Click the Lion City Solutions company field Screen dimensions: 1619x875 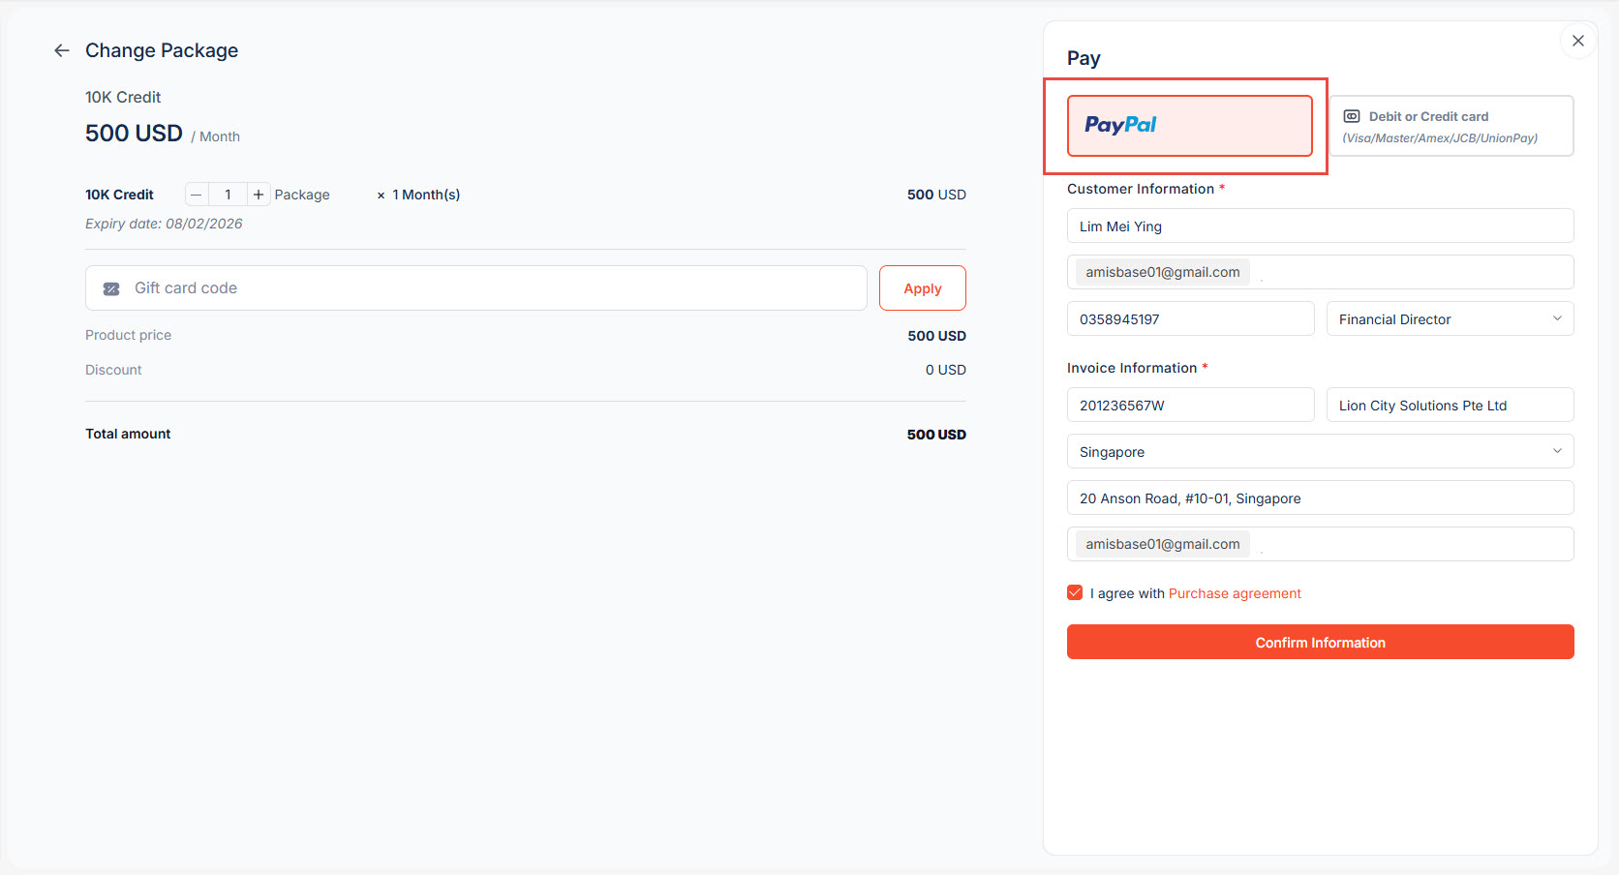click(1450, 405)
